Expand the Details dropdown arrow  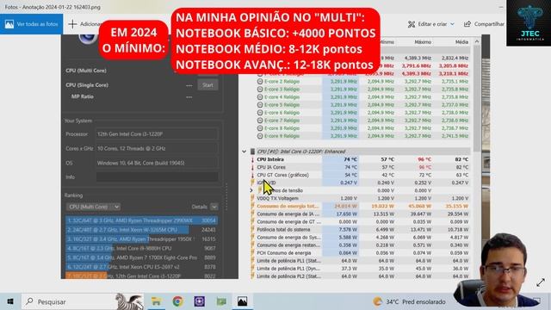214,207
